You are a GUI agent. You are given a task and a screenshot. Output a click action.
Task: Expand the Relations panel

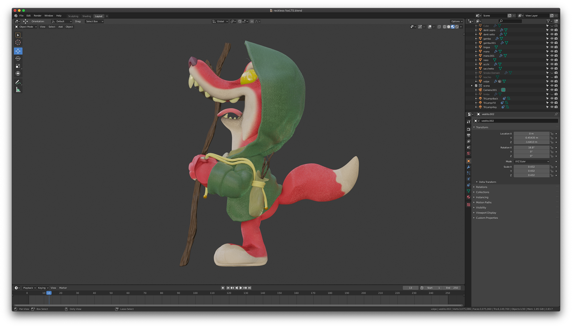481,187
